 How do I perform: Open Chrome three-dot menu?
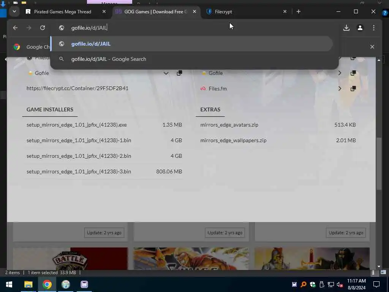point(374,28)
